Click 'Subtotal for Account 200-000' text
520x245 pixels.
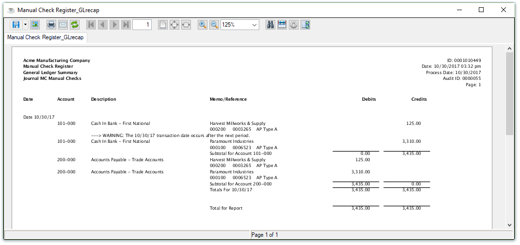tap(241, 184)
